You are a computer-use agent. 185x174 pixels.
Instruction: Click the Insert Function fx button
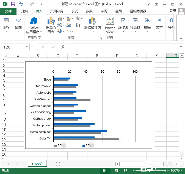[x=63, y=47]
